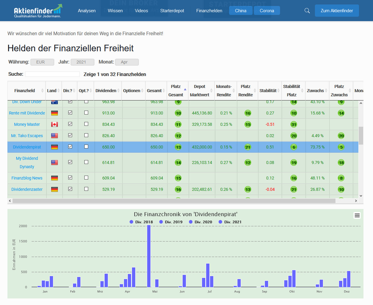Toggle Opt. checkbox for Rente mit Dividende
The image size is (373, 305).
pos(86,113)
